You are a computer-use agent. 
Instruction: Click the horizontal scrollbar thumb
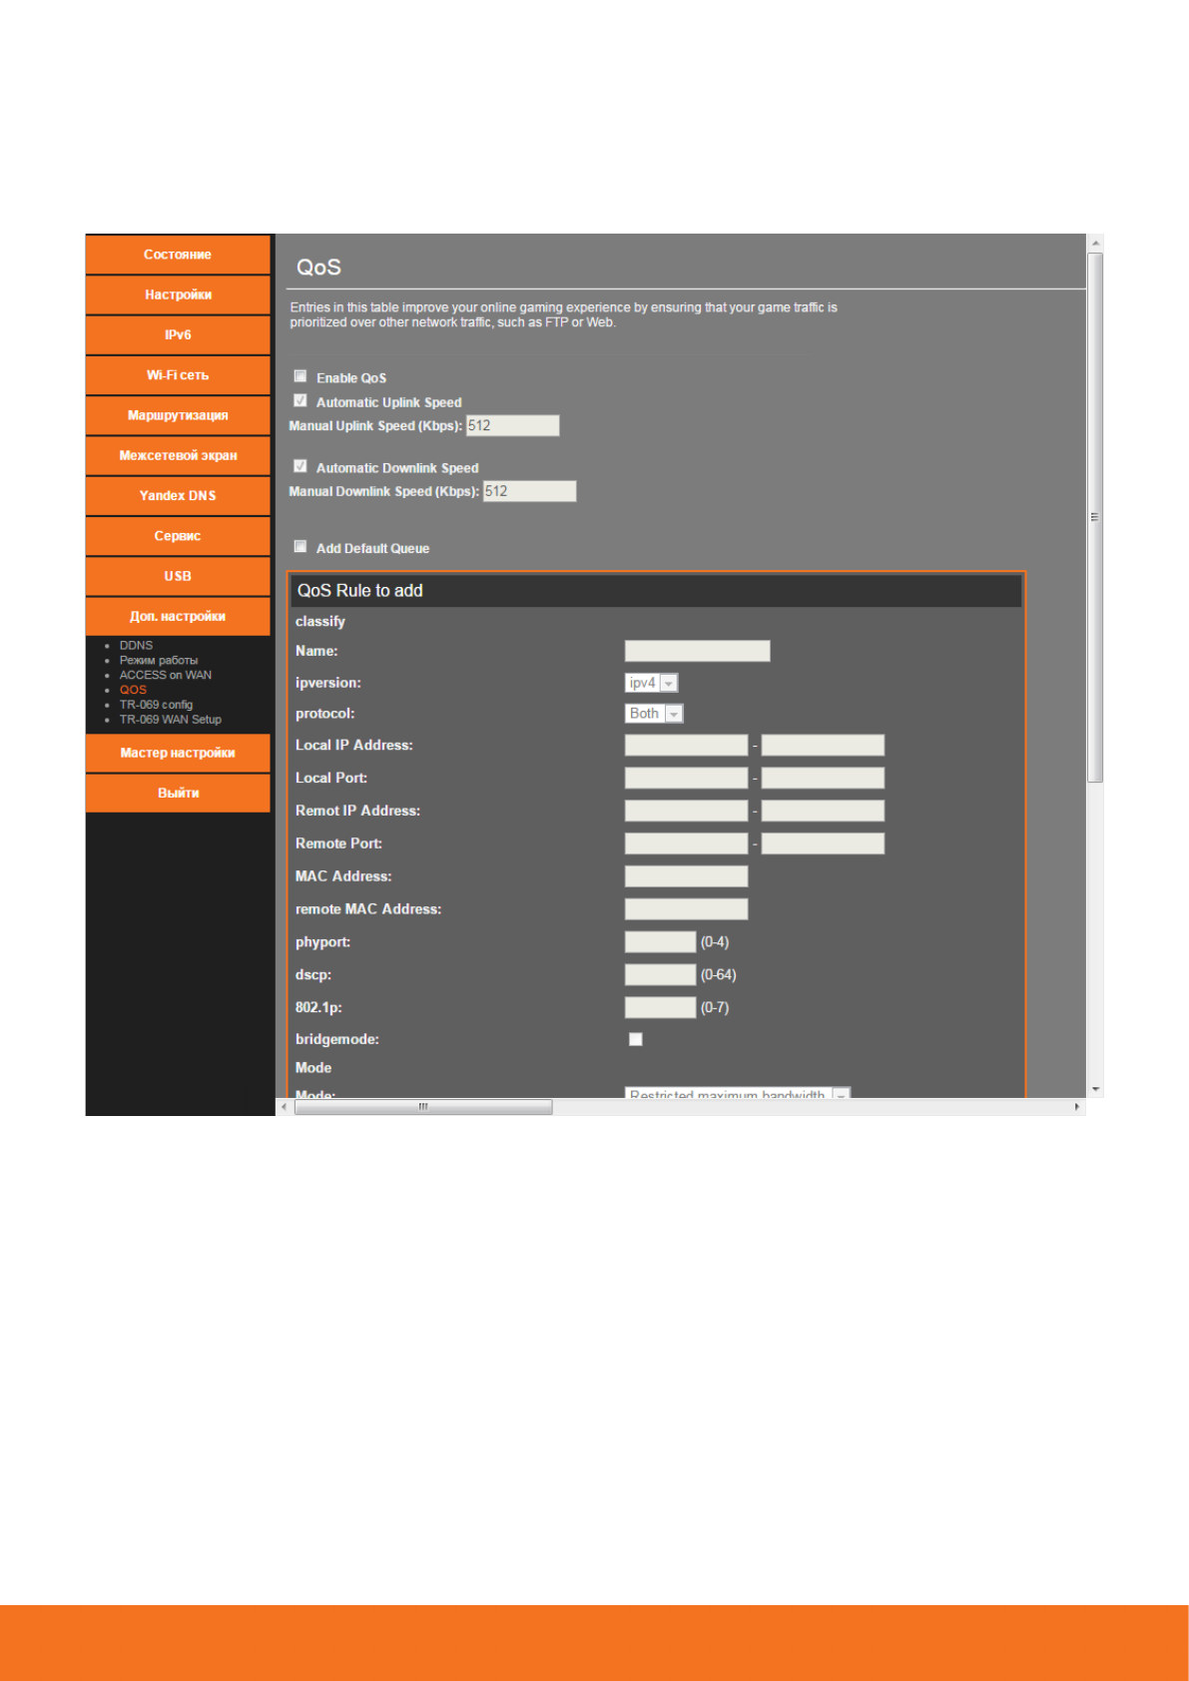tap(423, 1107)
